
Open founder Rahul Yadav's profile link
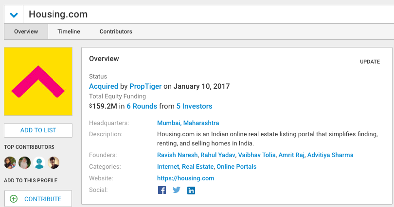[x=217, y=155]
